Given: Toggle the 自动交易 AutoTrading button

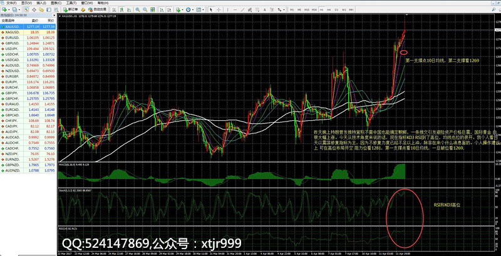Looking at the screenshot, I should point(98,9).
